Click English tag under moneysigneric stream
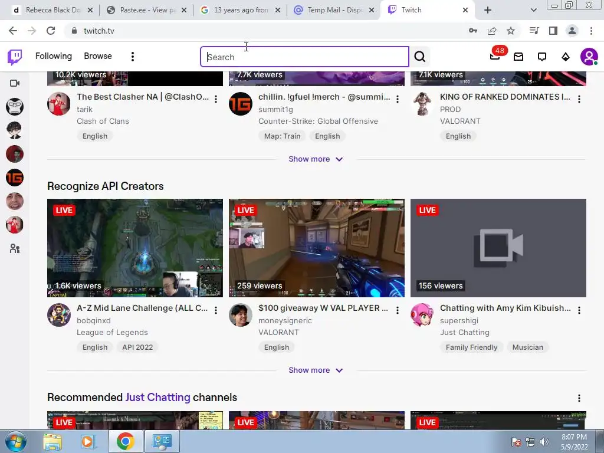This screenshot has height=453, width=604. pos(277,347)
